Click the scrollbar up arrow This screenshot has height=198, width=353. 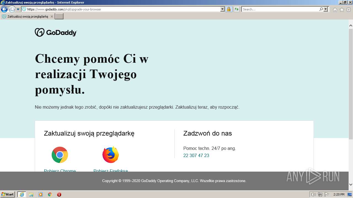point(351,26)
